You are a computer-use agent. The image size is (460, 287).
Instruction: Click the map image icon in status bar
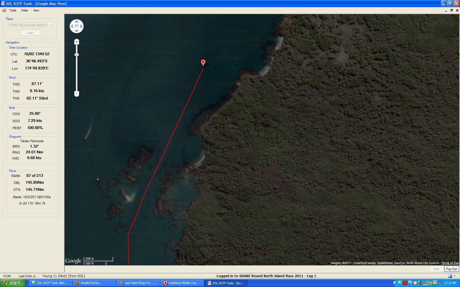point(450,276)
